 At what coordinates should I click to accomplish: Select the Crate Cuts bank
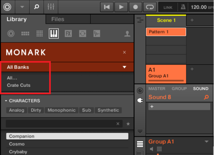[19, 85]
